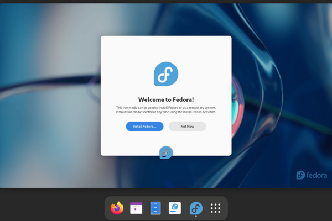This screenshot has height=221, width=332.
Task: Open Firefox from the dock
Action: (x=117, y=208)
